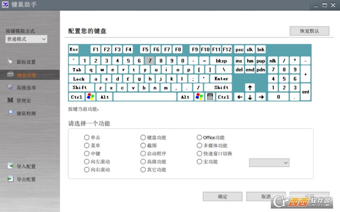Click the context menu key
Image resolution: width=340 pixels, height=212 pixels.
(210, 97)
